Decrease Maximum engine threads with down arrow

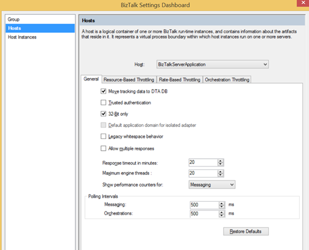pos(221,175)
